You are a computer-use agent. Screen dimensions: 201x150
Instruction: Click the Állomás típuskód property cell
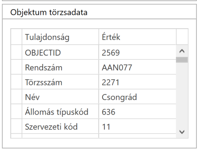coord(60,111)
